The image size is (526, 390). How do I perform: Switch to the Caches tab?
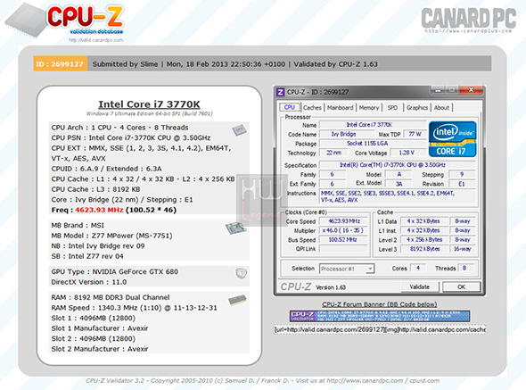tap(312, 107)
